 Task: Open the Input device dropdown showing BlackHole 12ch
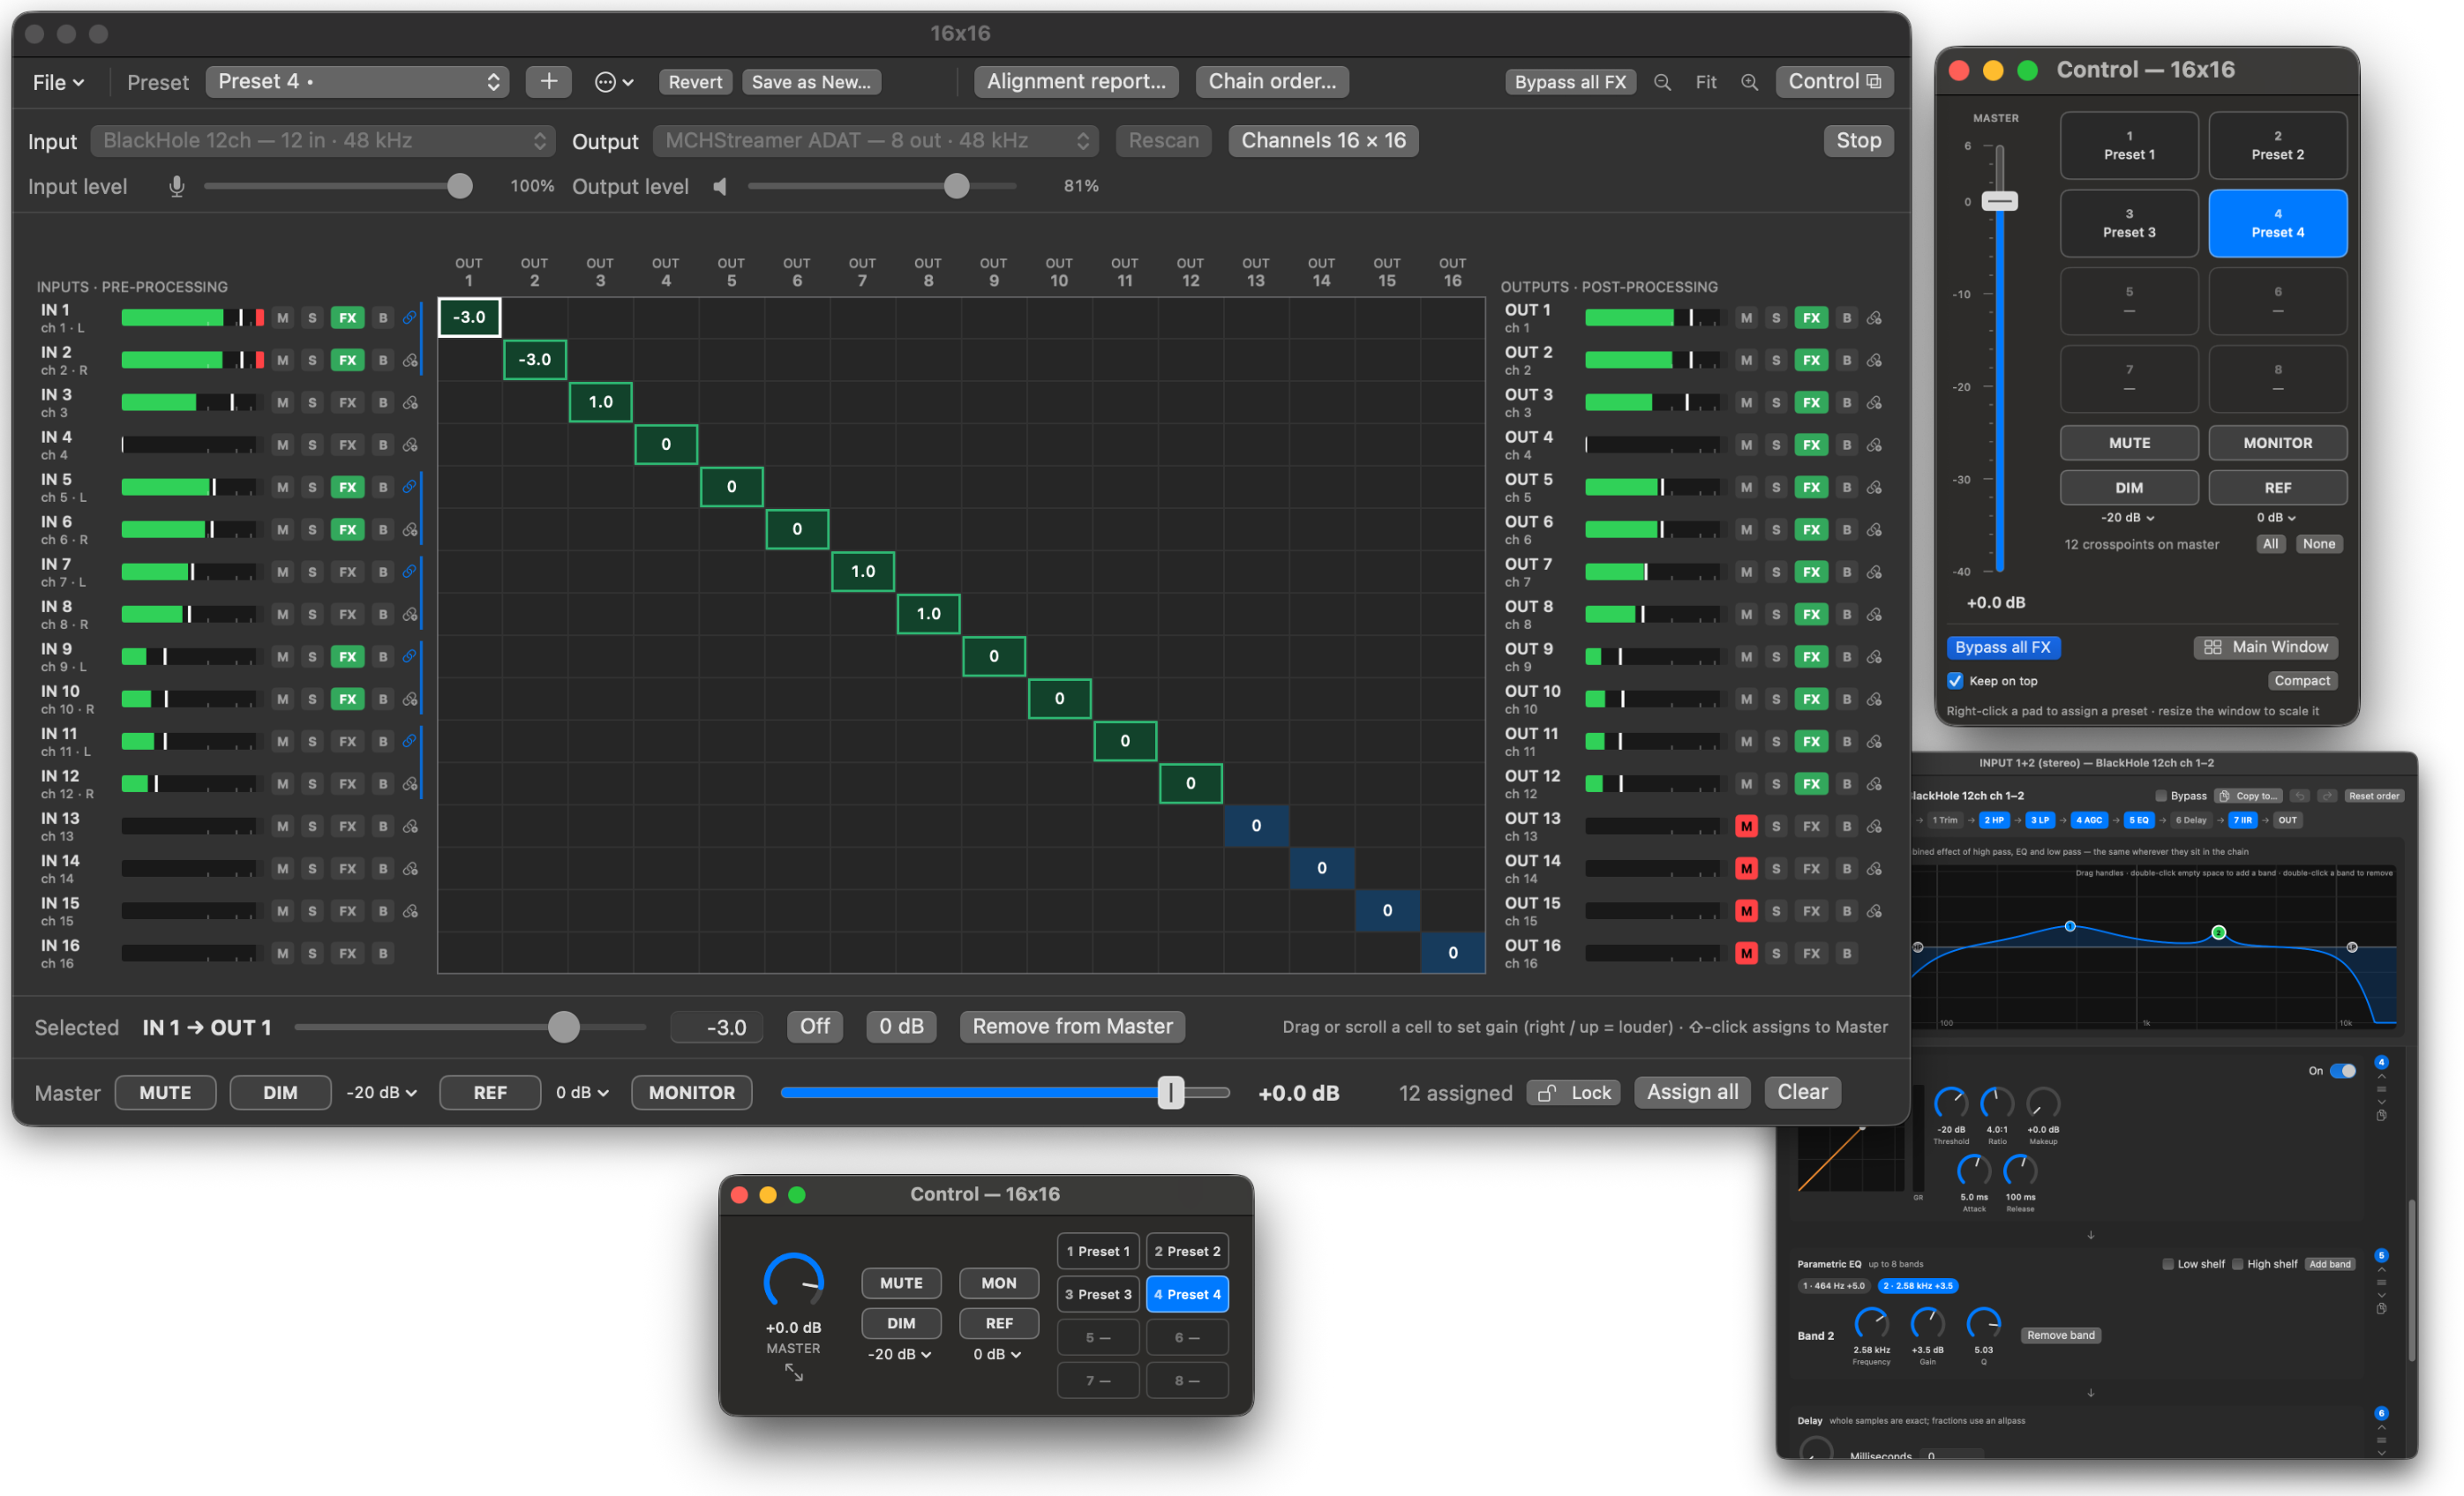pyautogui.click(x=322, y=141)
